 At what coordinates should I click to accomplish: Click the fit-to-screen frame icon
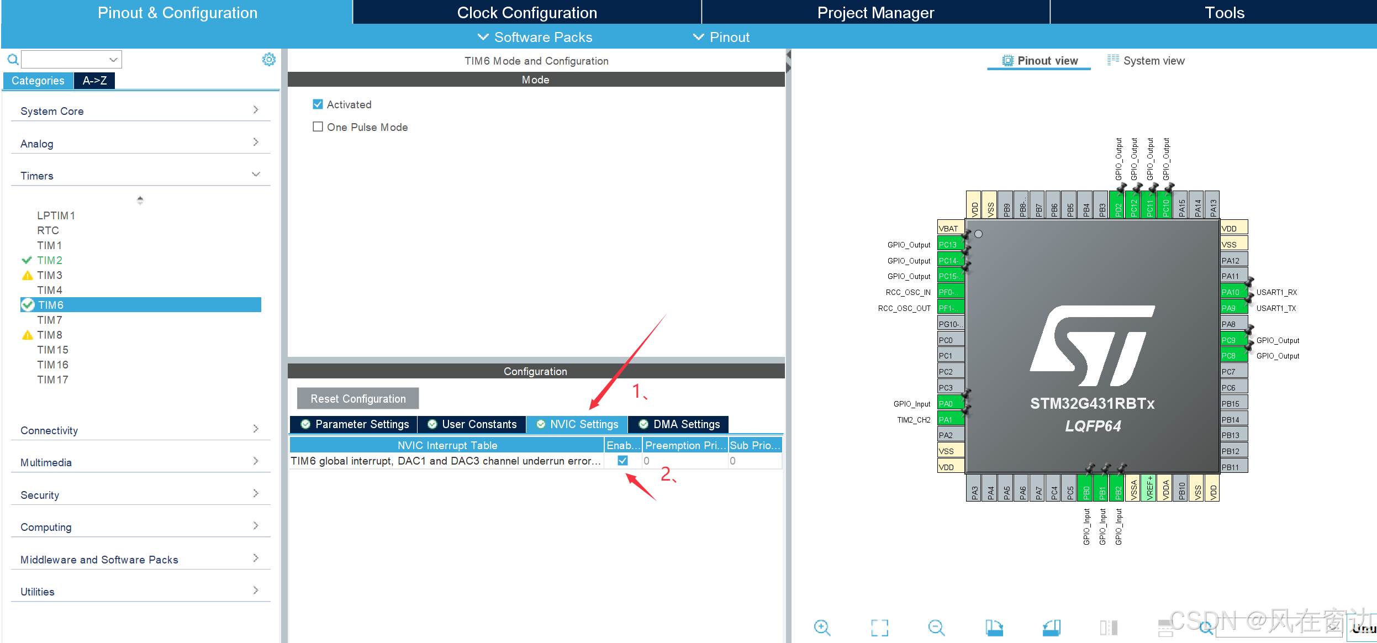[x=879, y=628]
